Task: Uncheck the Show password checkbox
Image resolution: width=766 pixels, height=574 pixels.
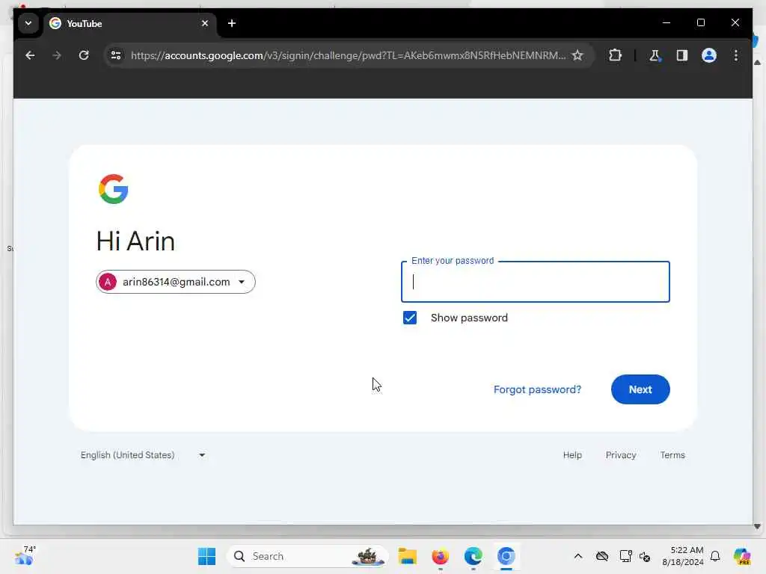Action: tap(410, 318)
